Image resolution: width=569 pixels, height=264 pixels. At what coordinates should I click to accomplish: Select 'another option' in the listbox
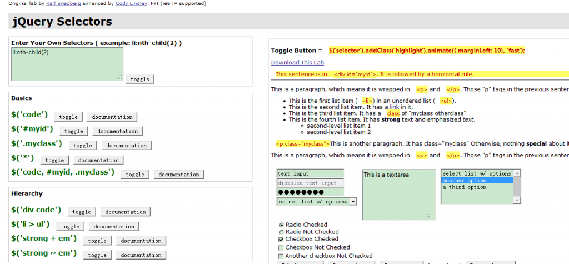click(477, 181)
